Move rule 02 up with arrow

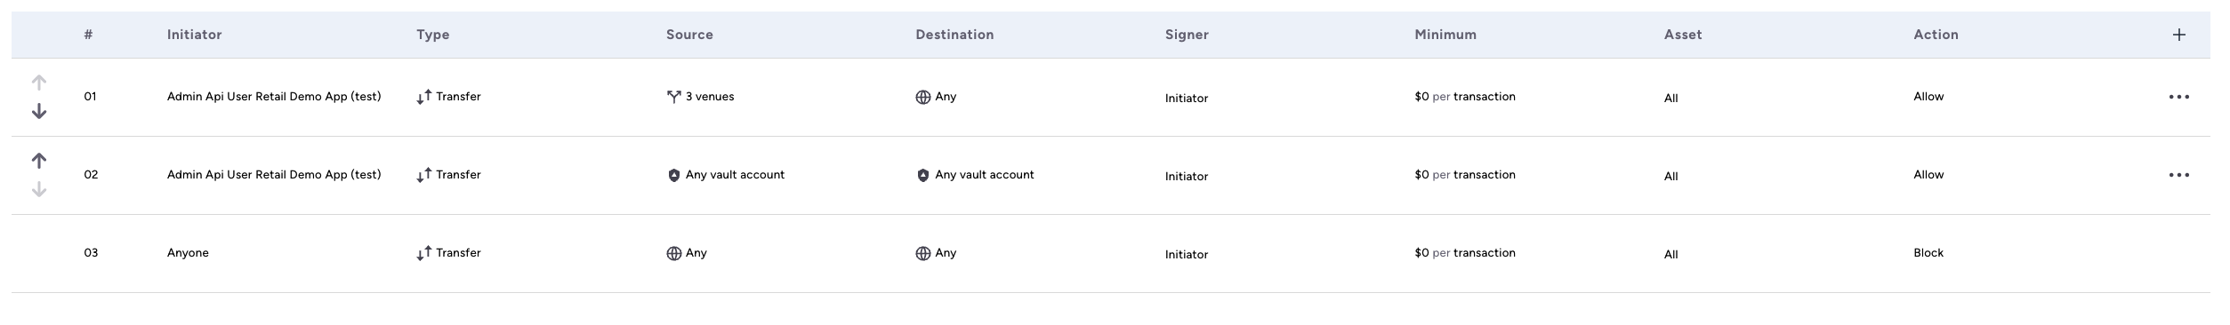(39, 161)
